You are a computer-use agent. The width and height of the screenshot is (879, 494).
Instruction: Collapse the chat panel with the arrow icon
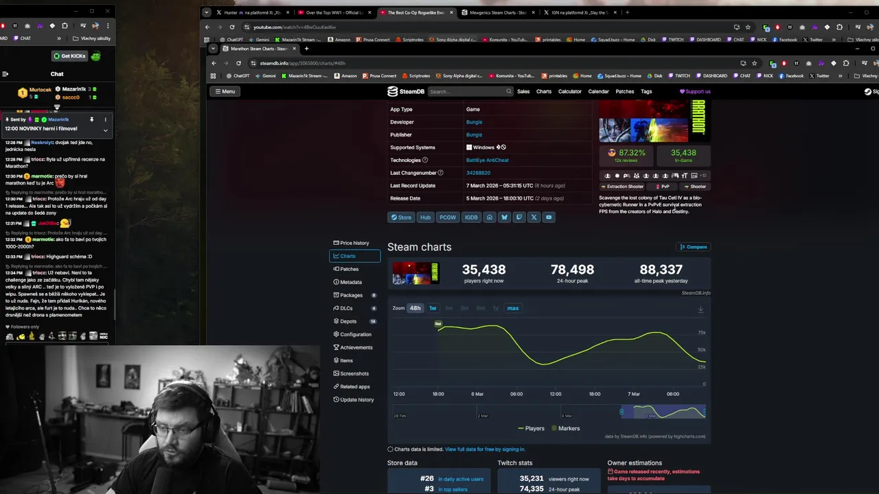pyautogui.click(x=5, y=74)
